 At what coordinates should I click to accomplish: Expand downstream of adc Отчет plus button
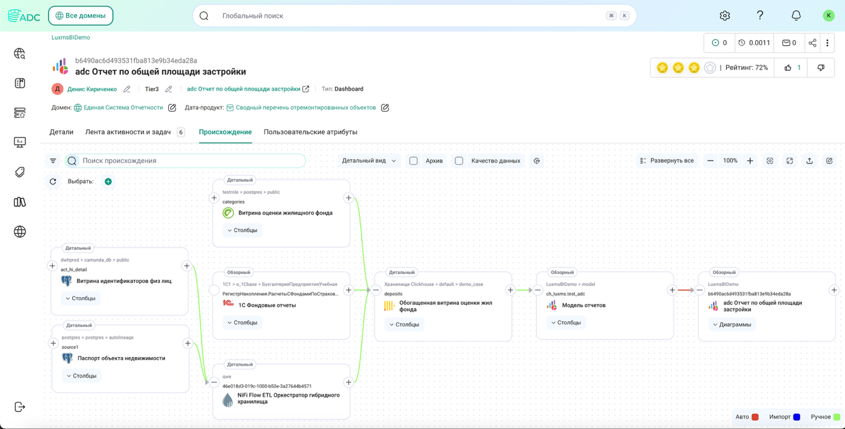[834, 290]
